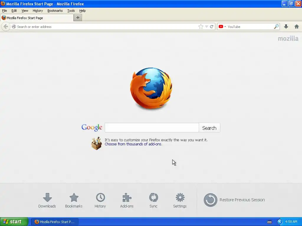Click the YouTube search engine icon

coord(221,26)
